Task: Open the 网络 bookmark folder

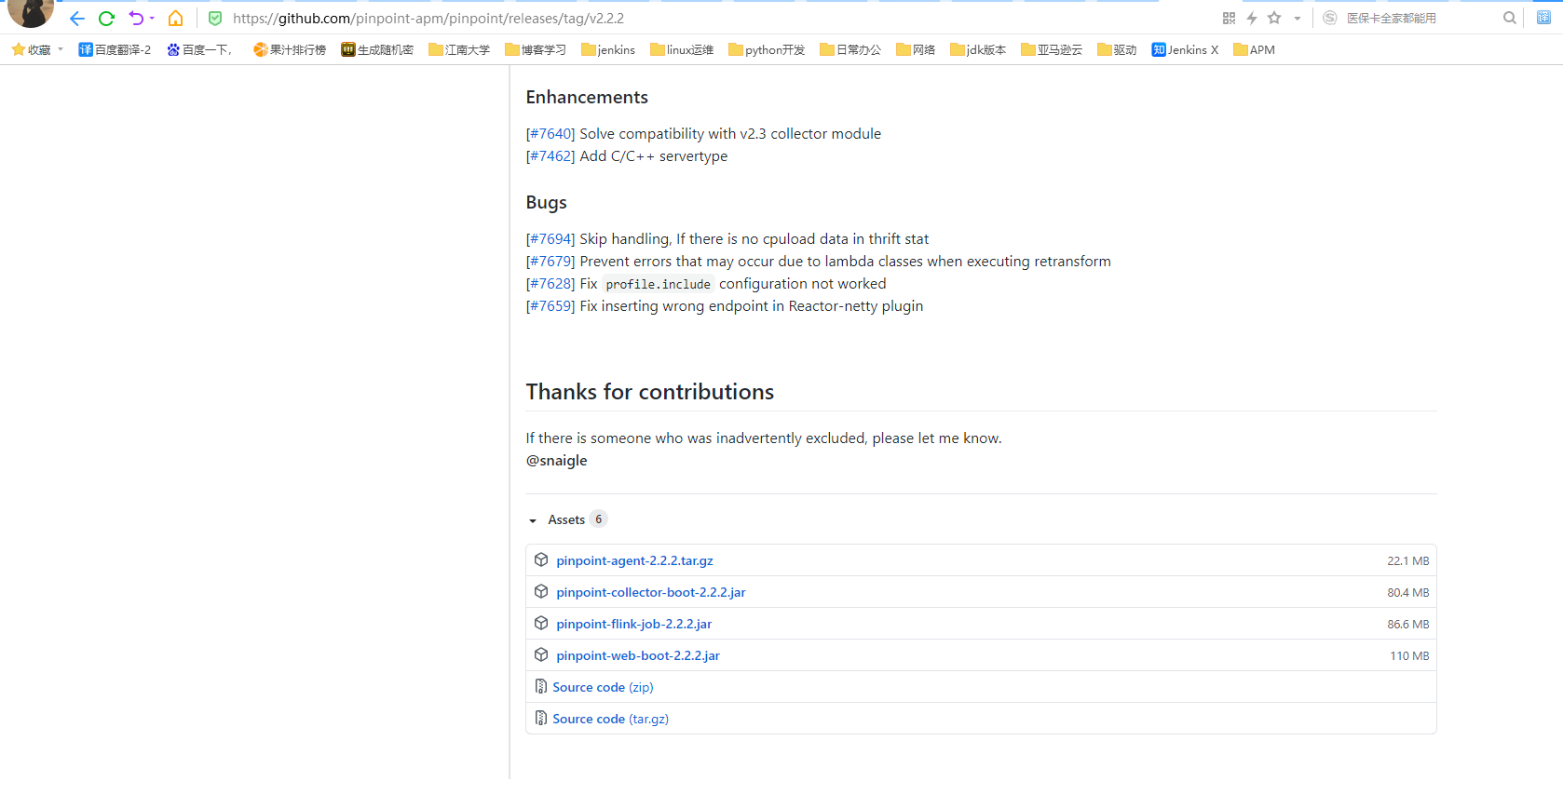Action: coord(916,50)
